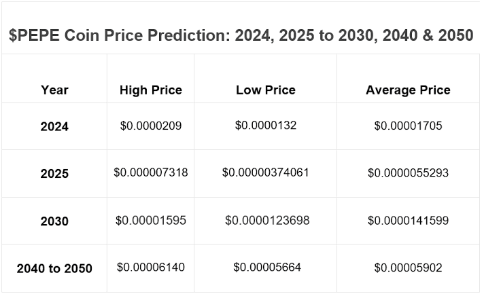Click the 2024 average price $0.00001705
482x294 pixels.
point(408,126)
